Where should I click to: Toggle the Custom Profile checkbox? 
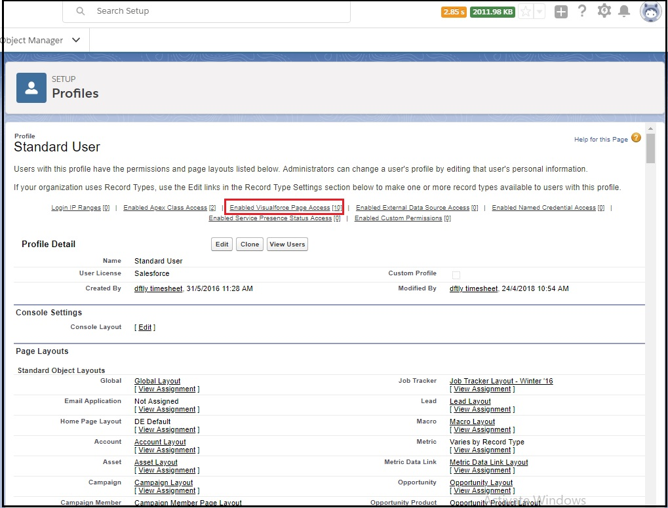tap(456, 275)
